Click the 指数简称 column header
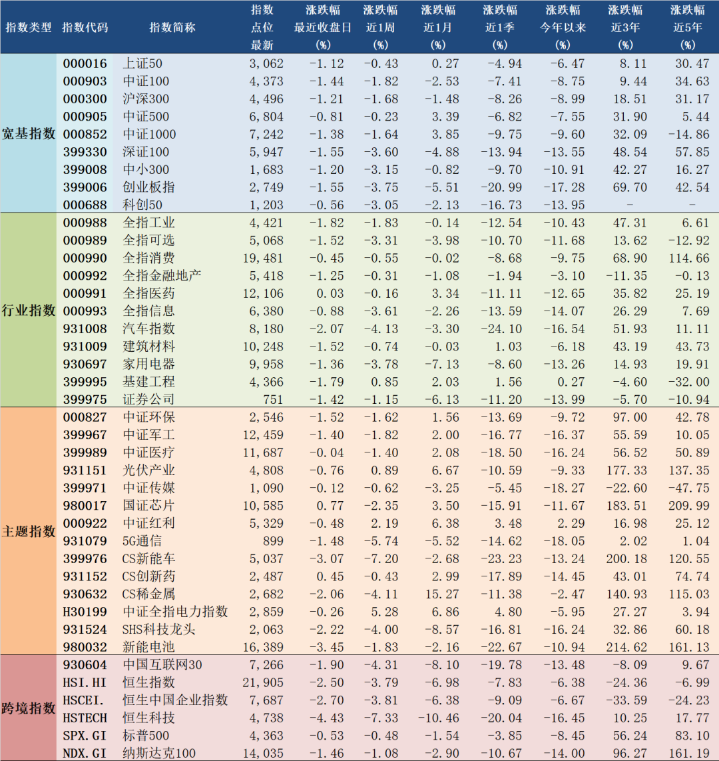Image resolution: width=719 pixels, height=761 pixels. coord(172,28)
